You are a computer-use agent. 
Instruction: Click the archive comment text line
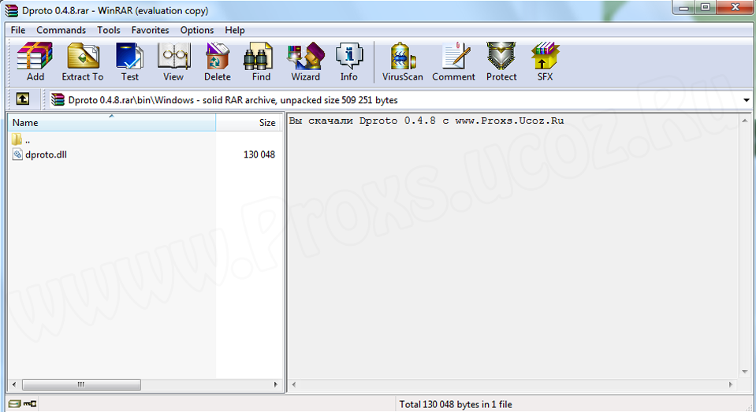point(426,121)
